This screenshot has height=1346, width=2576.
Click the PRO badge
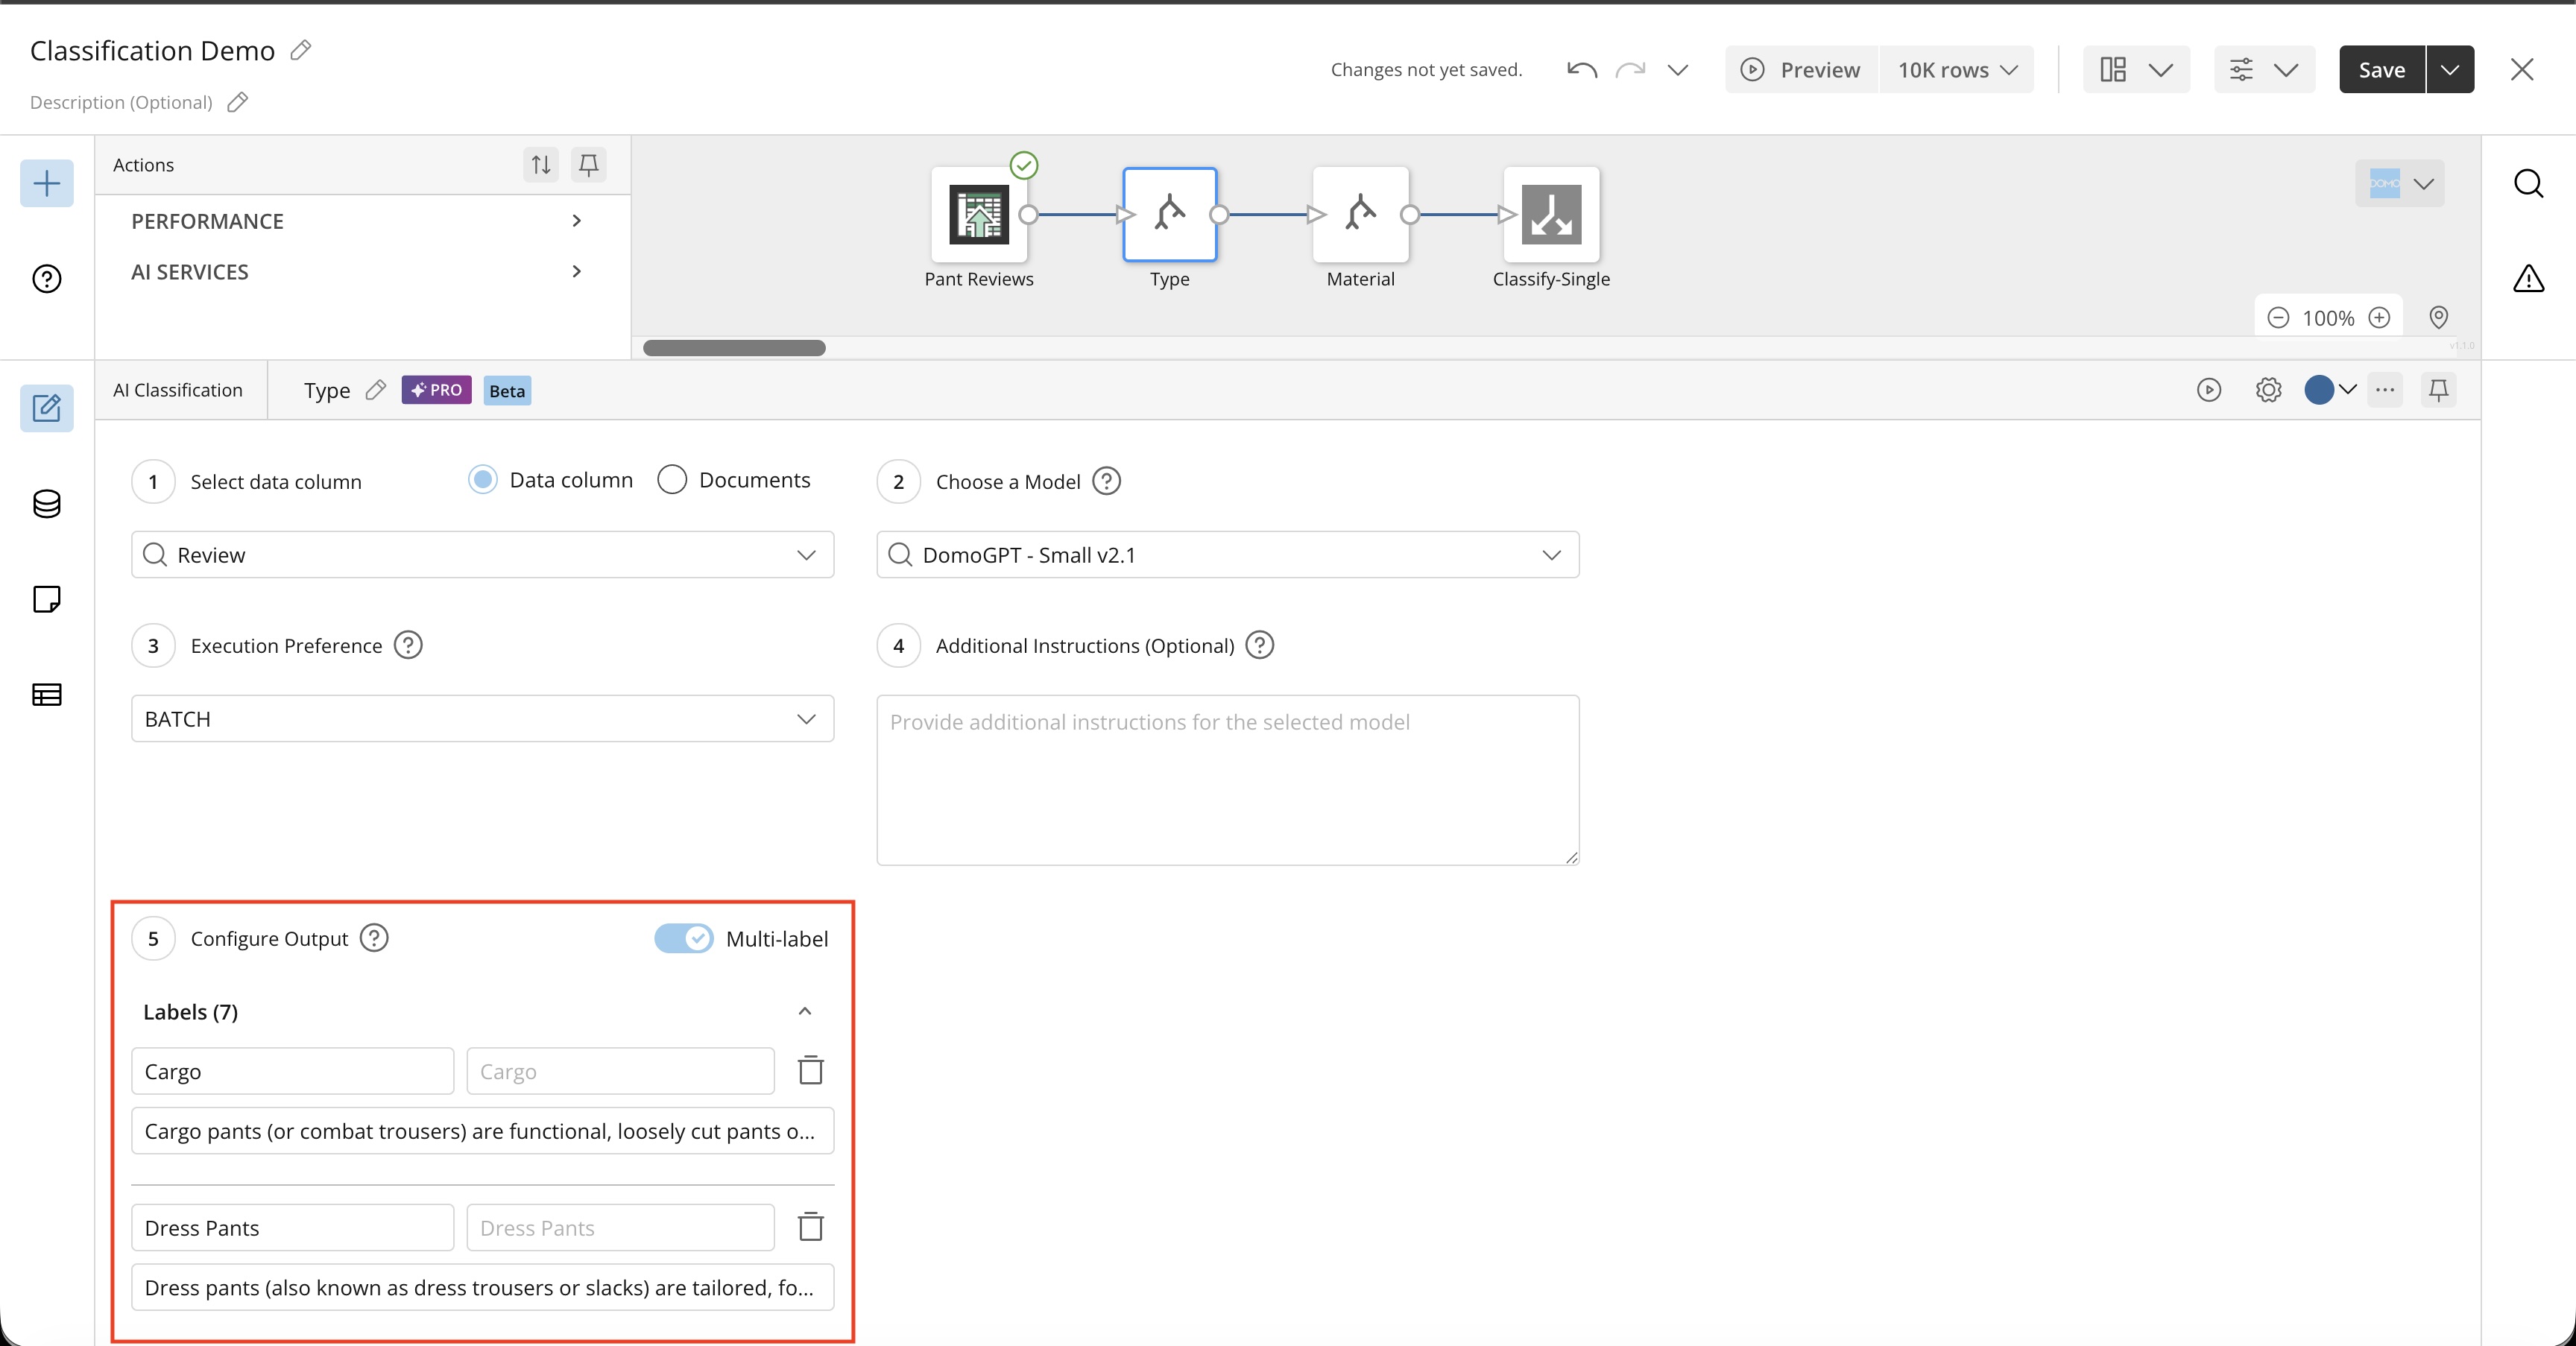point(437,390)
